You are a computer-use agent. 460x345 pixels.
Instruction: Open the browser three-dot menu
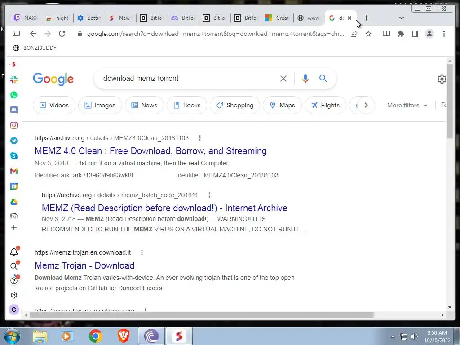tap(444, 34)
